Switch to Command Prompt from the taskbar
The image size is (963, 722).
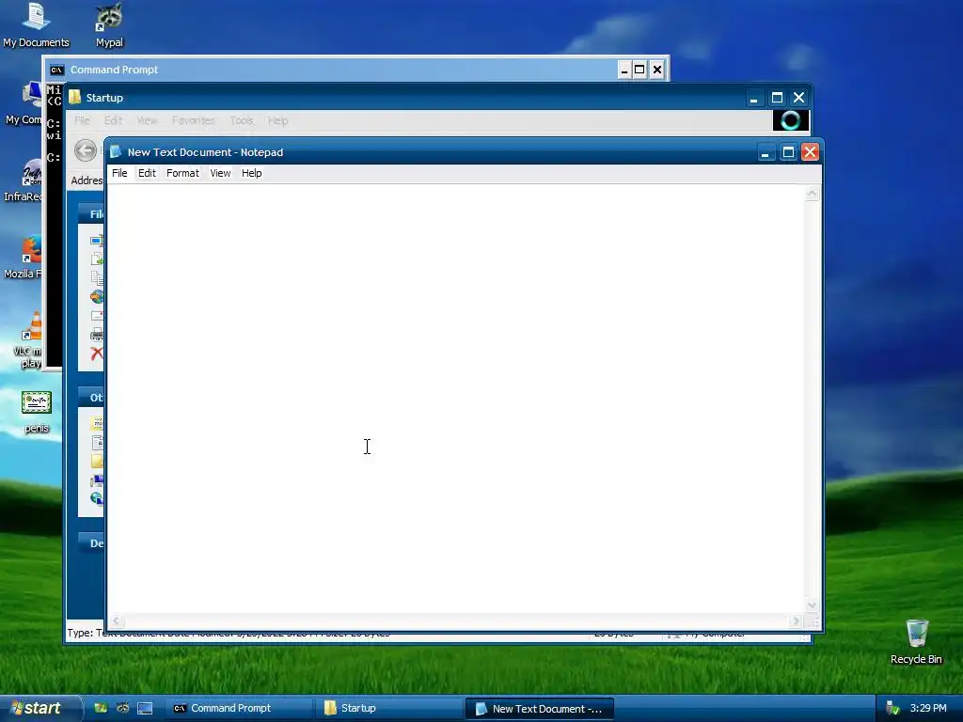[239, 709]
